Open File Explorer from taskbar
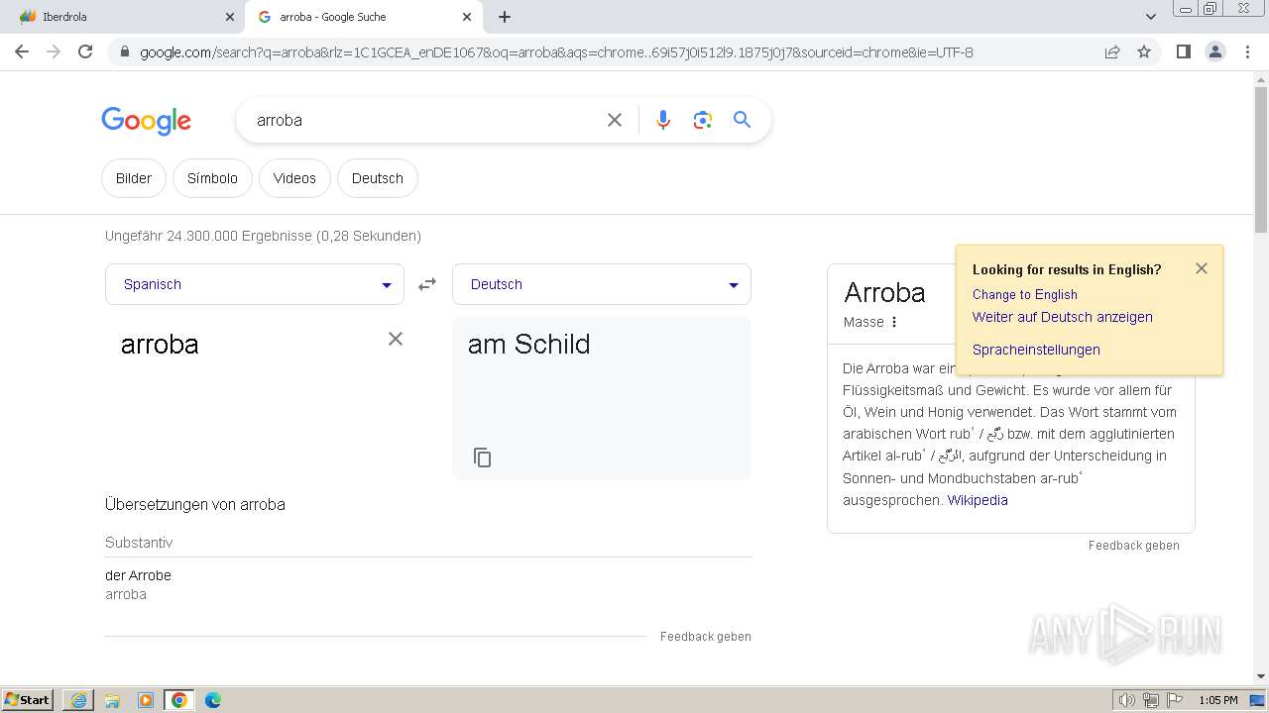This screenshot has width=1269, height=713. [112, 700]
